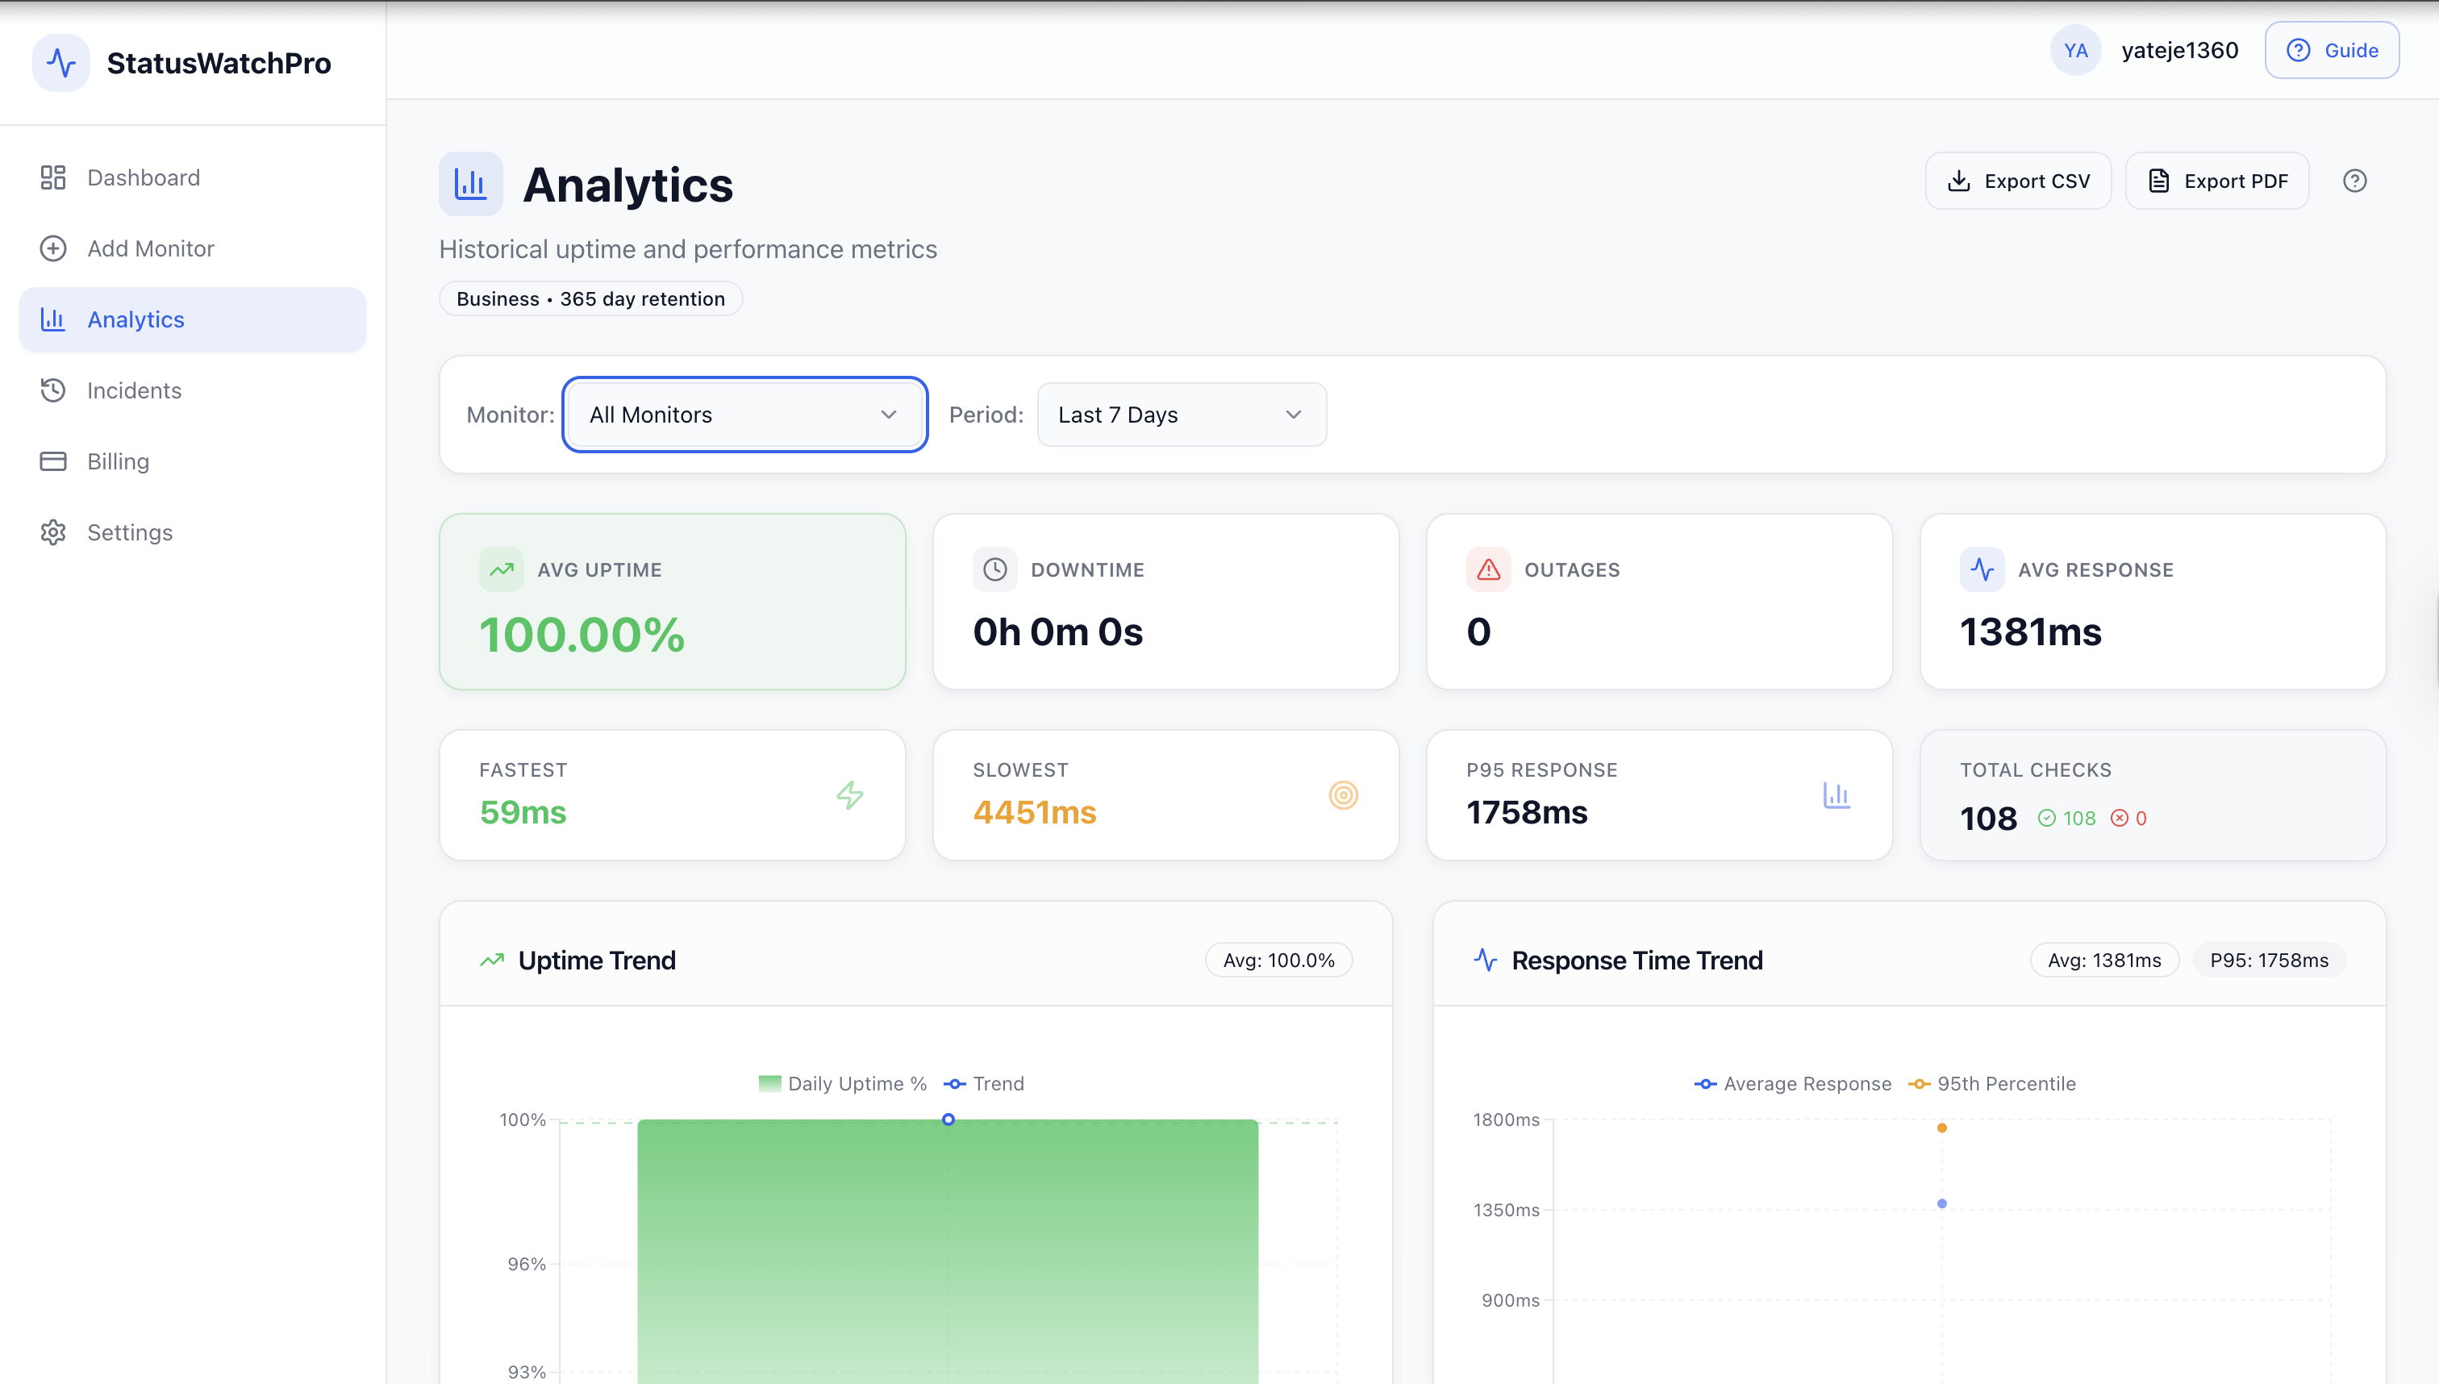The image size is (2439, 1384).
Task: Open the Incidents page from the sidebar
Action: pos(134,390)
